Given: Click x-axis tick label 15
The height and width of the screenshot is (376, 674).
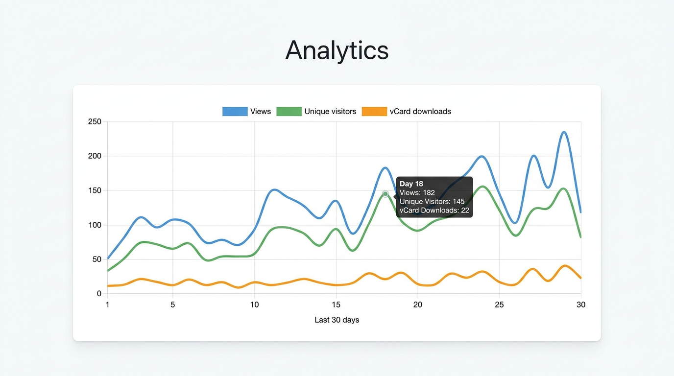Looking at the screenshot, I should coord(336,305).
